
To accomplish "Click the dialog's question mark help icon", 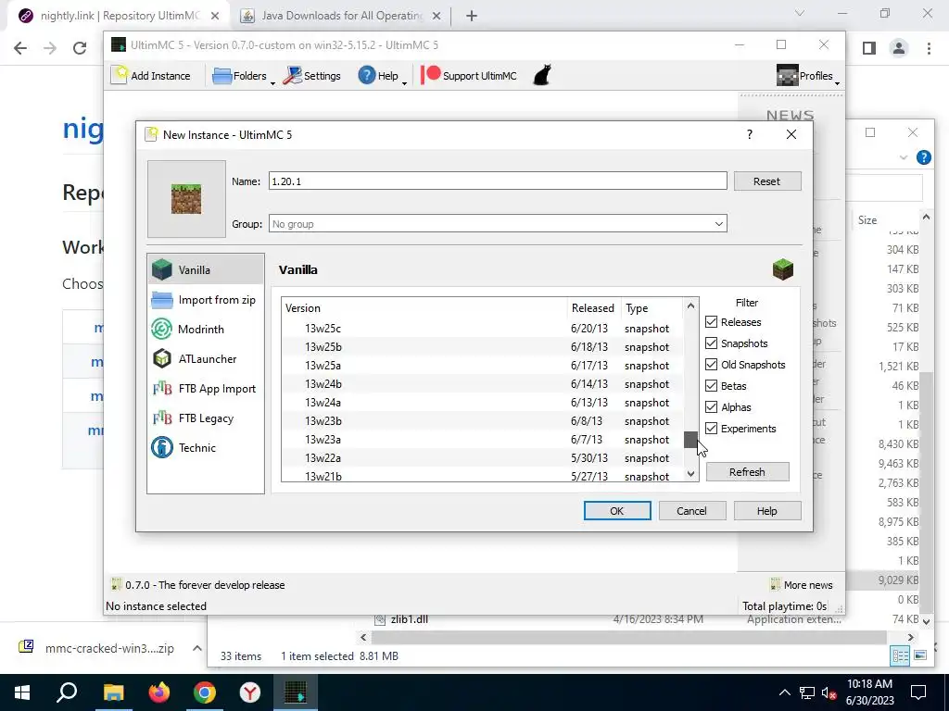I will pyautogui.click(x=749, y=135).
